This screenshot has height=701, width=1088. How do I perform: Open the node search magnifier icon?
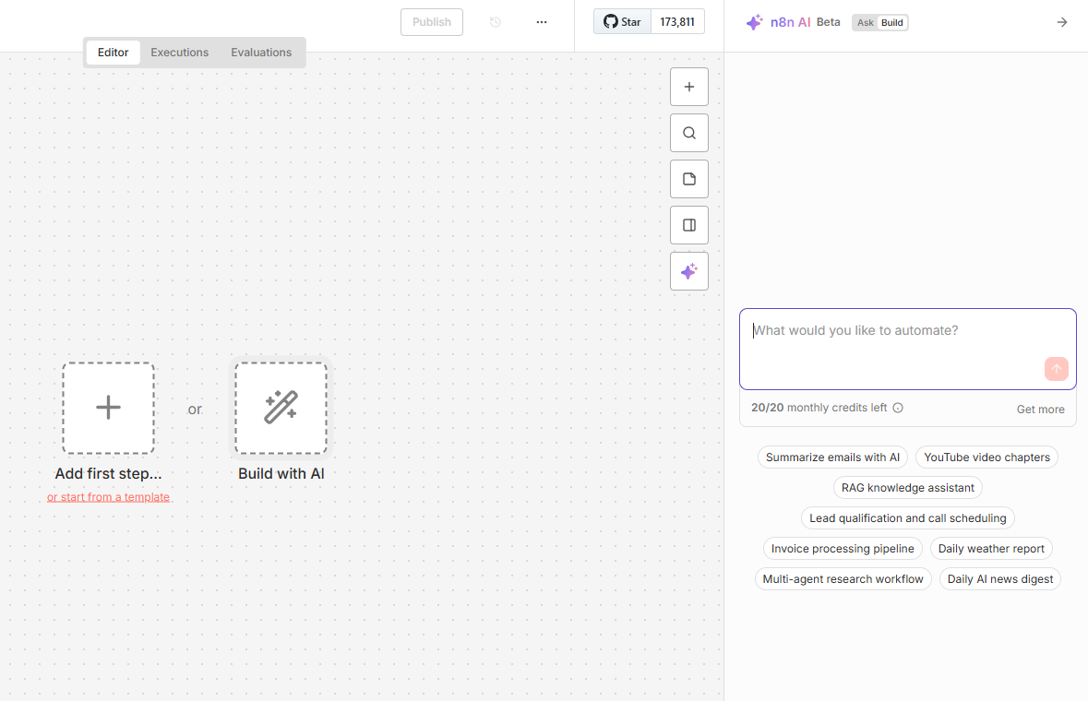pos(689,133)
